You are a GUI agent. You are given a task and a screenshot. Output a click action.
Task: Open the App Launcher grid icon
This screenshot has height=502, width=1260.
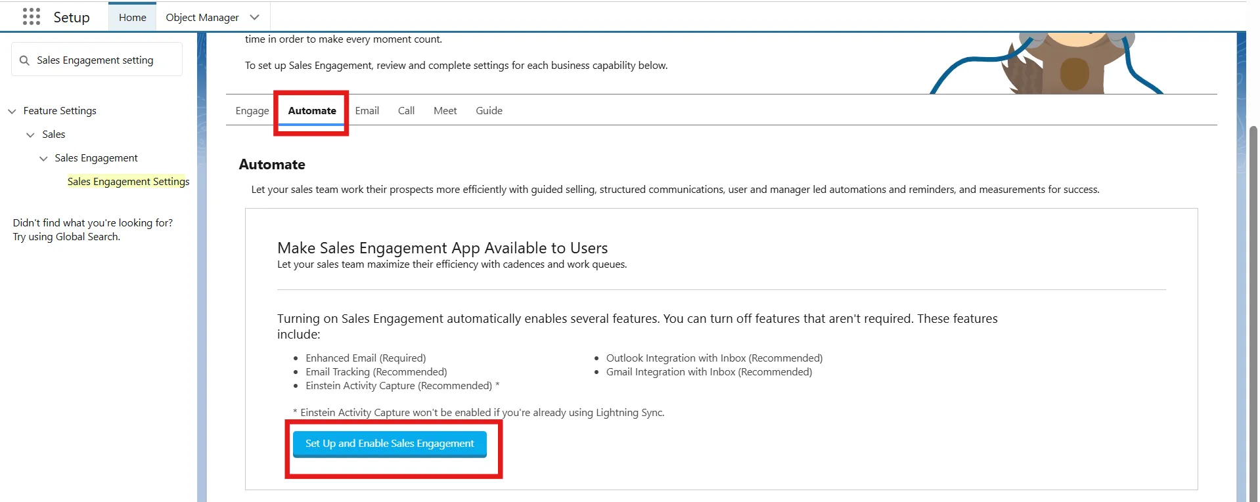31,17
